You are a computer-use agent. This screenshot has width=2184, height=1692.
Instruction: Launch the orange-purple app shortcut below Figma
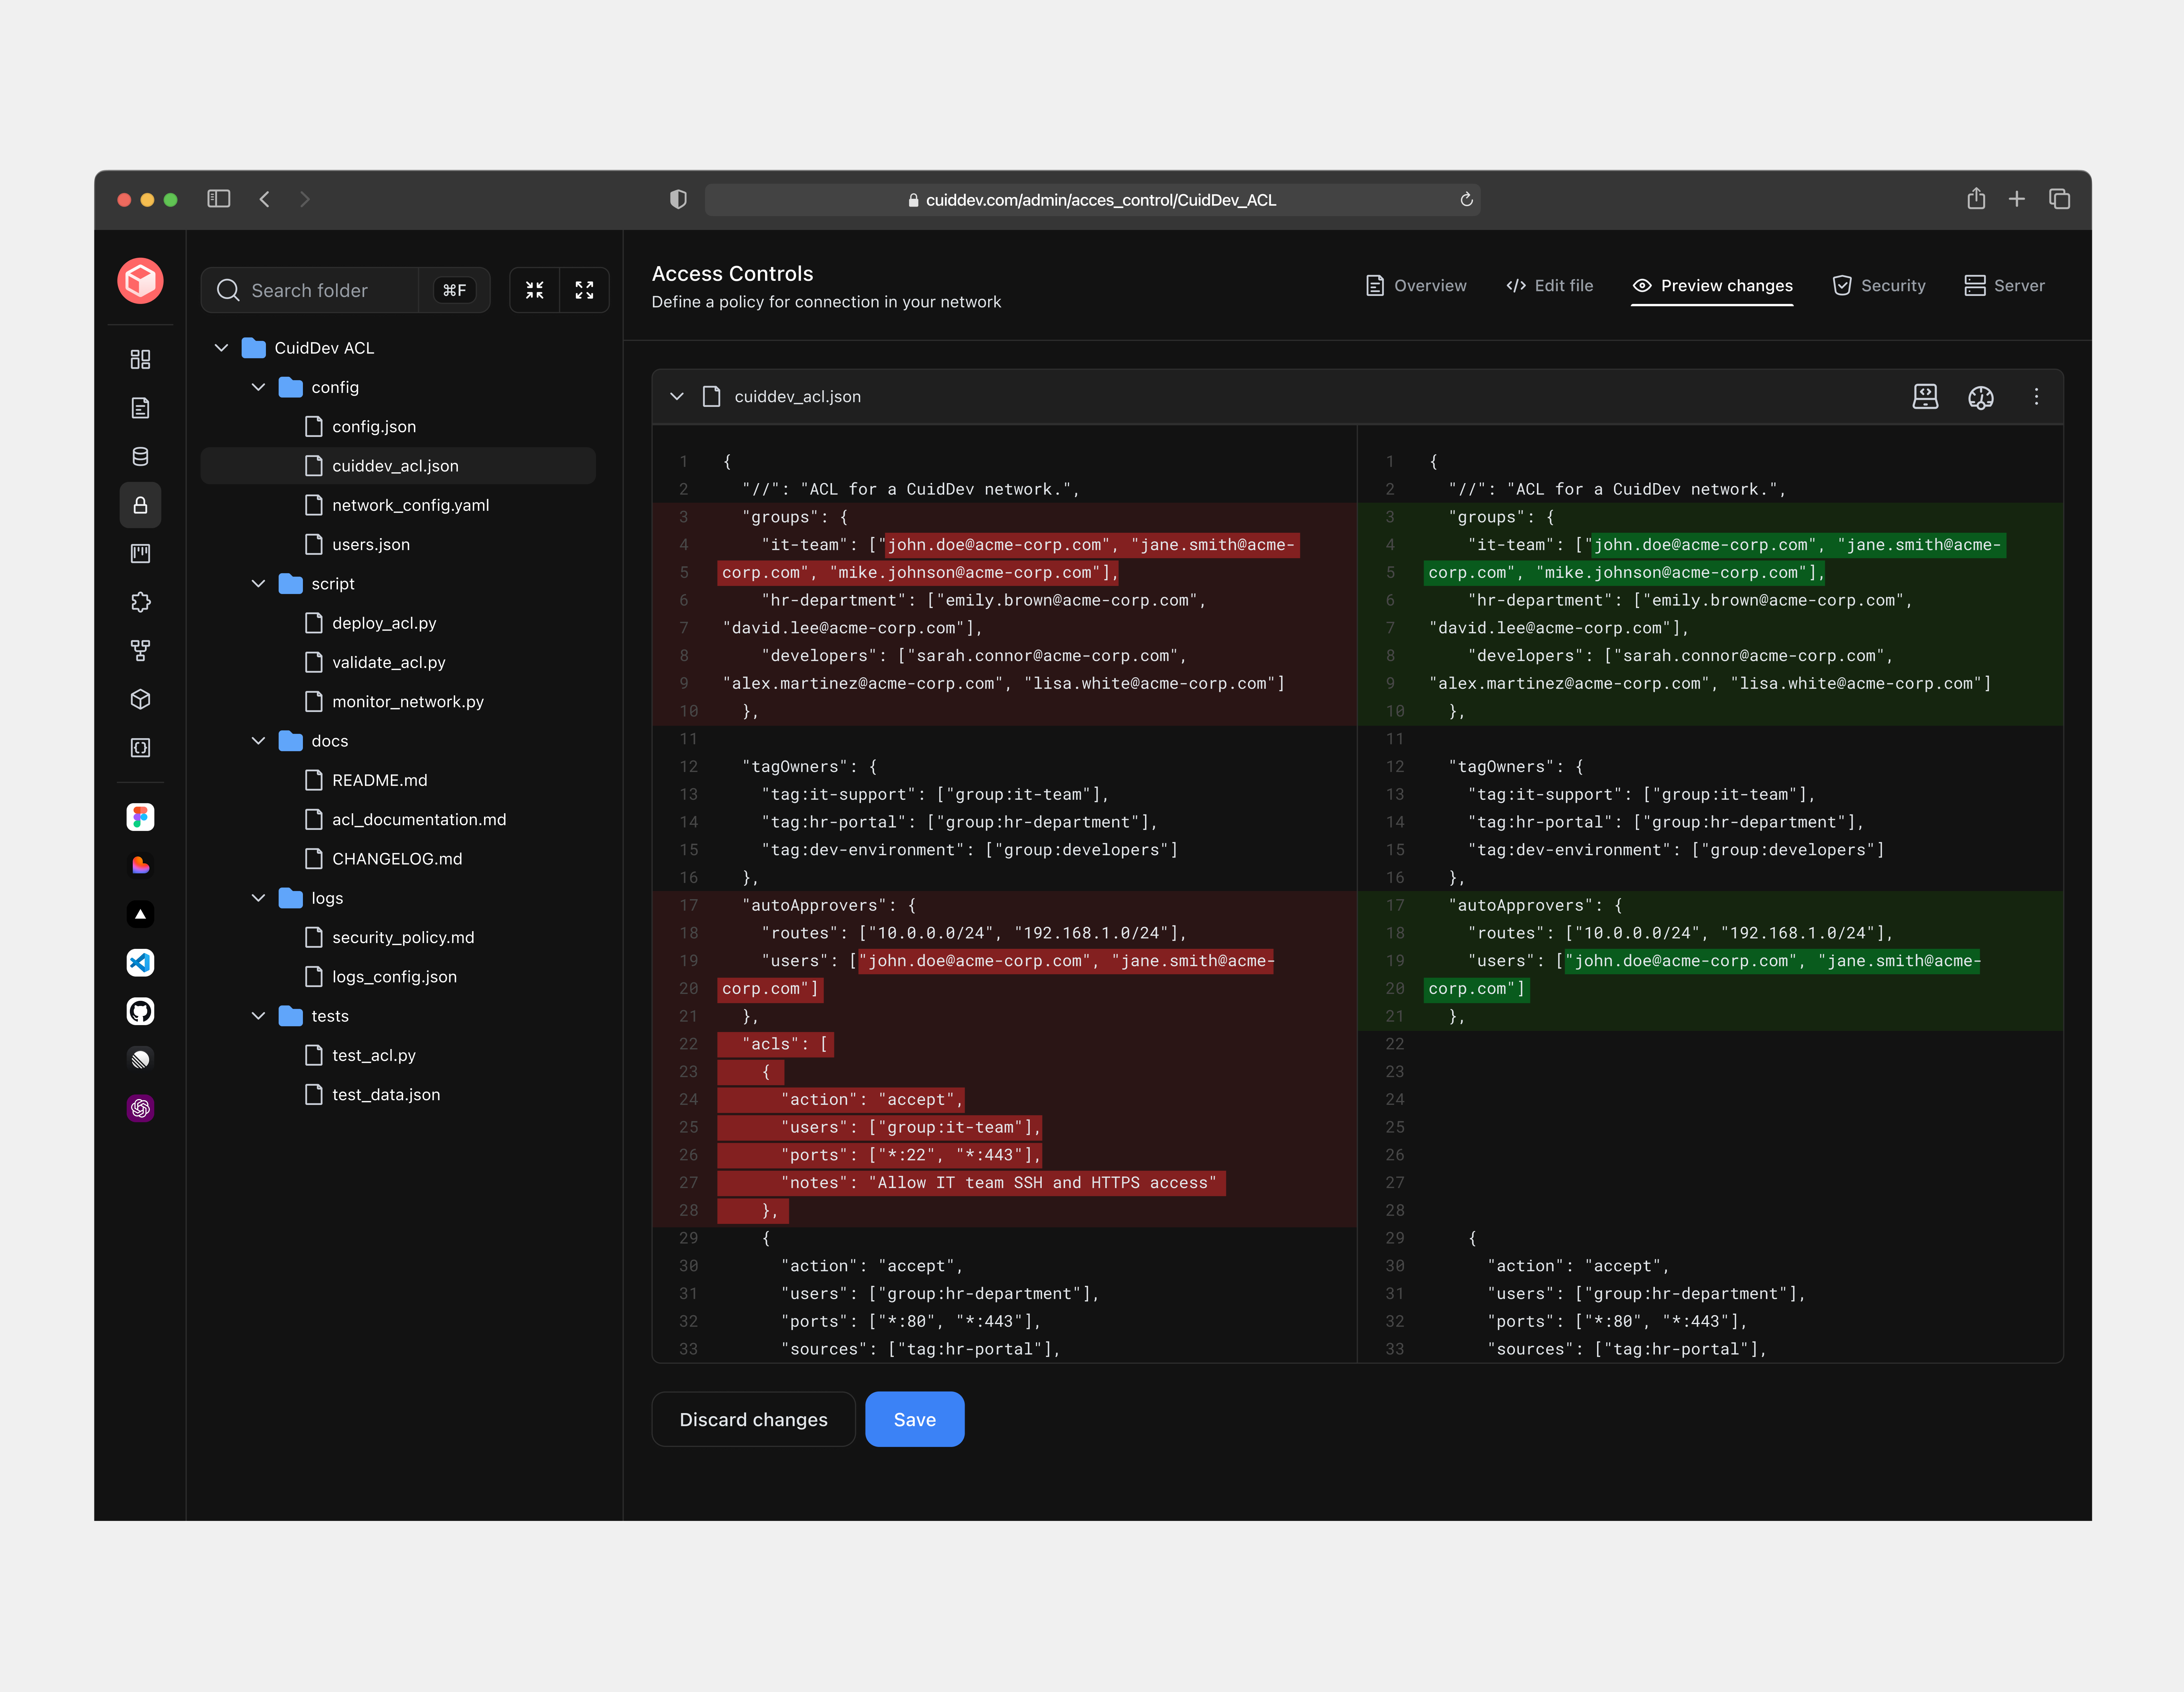[140, 866]
